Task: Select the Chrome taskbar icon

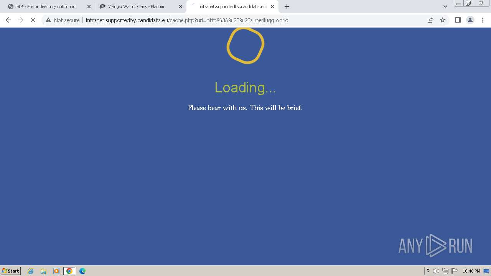Action: [x=69, y=271]
